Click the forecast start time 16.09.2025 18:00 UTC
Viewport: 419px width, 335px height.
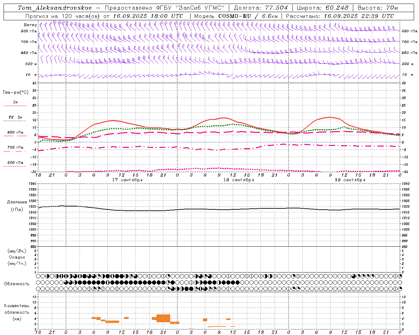click(148, 16)
